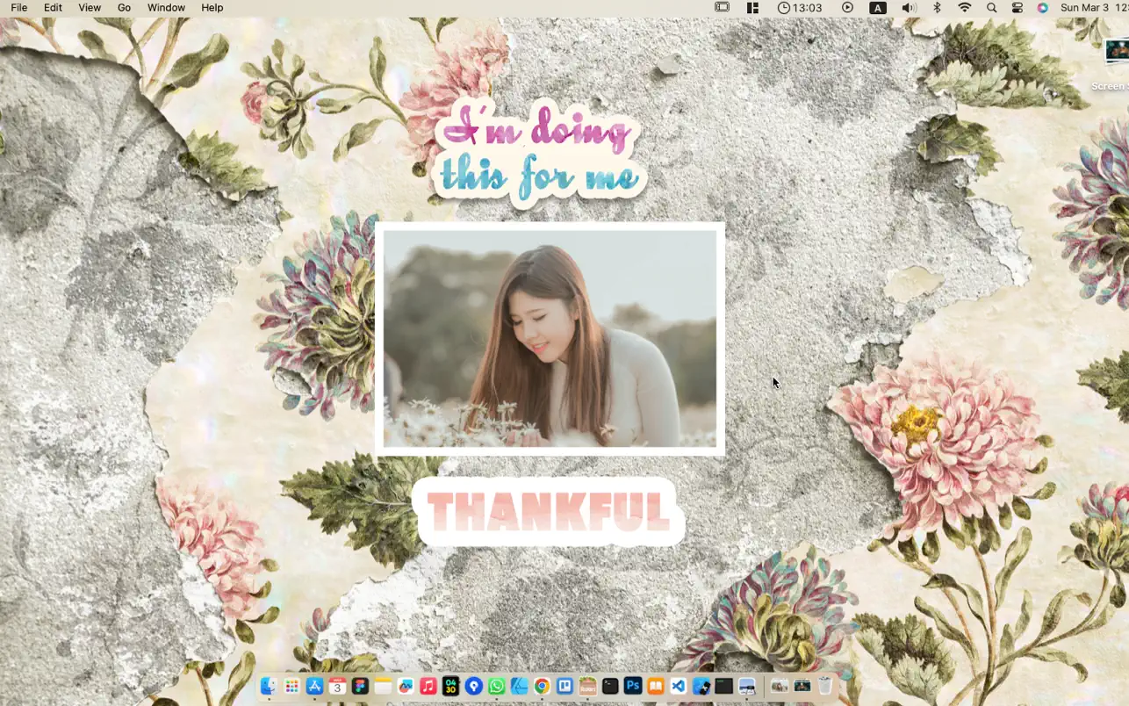Launch Figma from the dock
This screenshot has height=706, width=1129.
click(x=360, y=687)
